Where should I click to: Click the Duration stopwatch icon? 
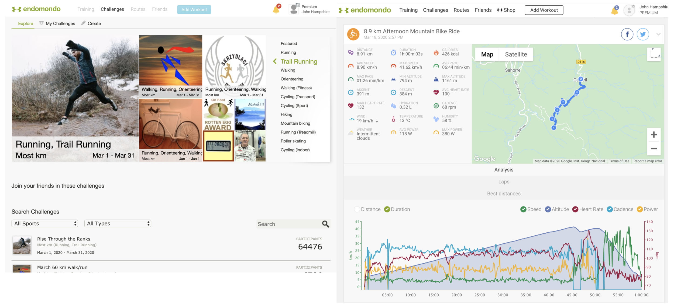click(393, 52)
